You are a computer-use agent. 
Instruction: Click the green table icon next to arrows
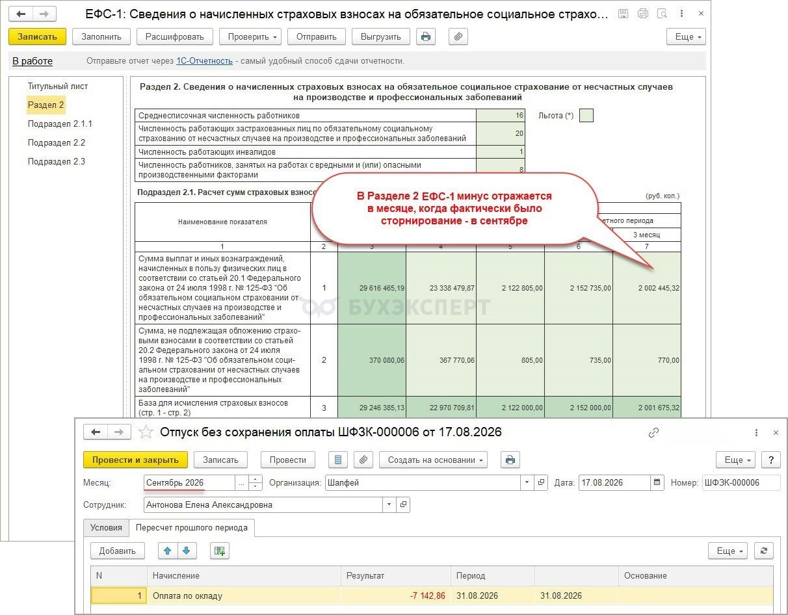point(220,551)
